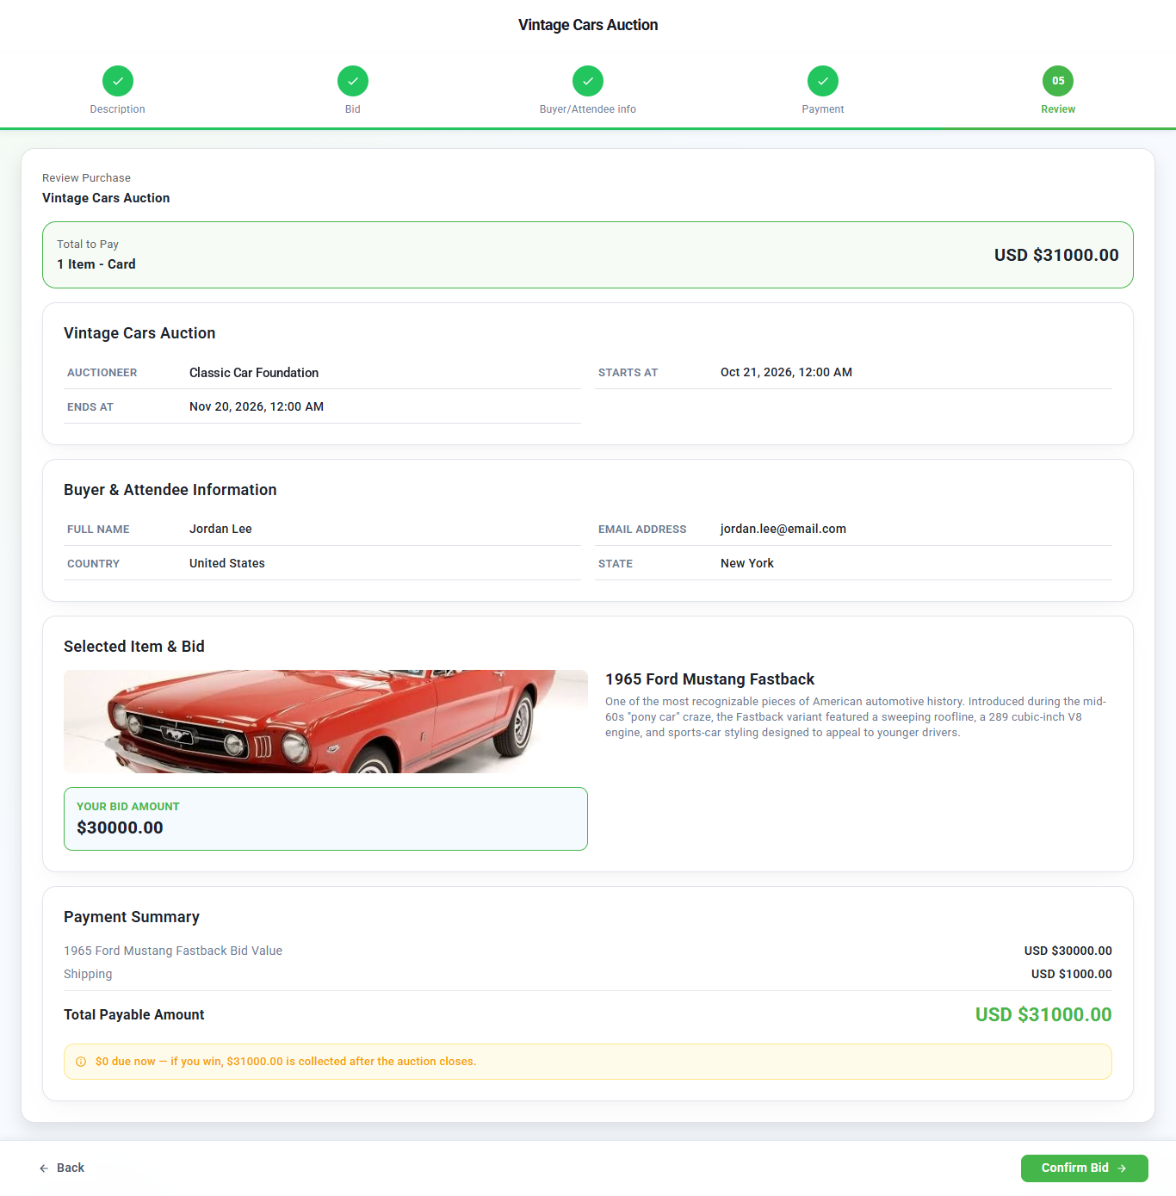Click 'Oct 21, 2026, 12:00 AM' start date

coord(786,372)
